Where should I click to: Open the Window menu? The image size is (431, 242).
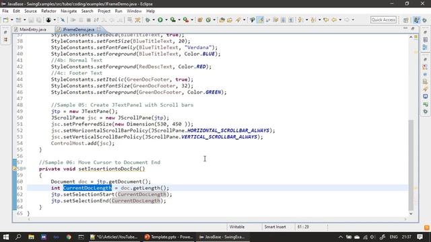[134, 11]
